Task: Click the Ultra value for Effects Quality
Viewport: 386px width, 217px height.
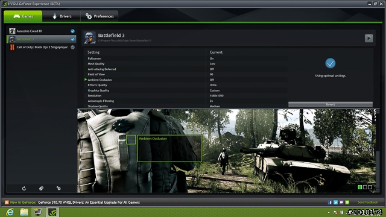Action: tap(213, 85)
